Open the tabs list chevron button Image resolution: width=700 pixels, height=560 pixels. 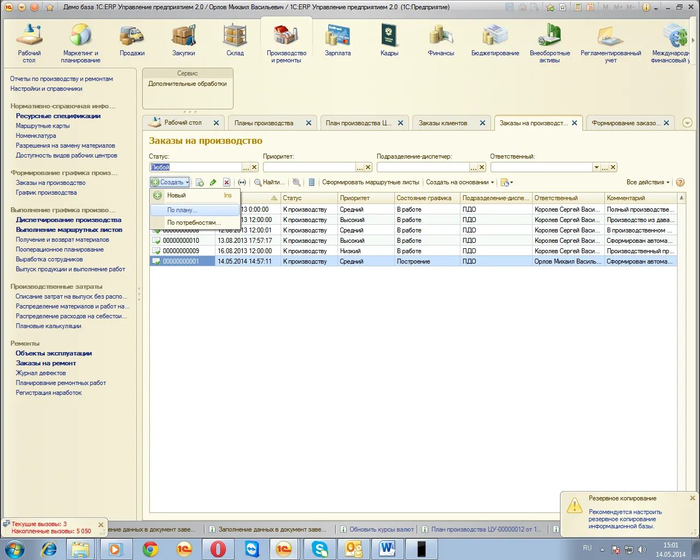click(687, 123)
